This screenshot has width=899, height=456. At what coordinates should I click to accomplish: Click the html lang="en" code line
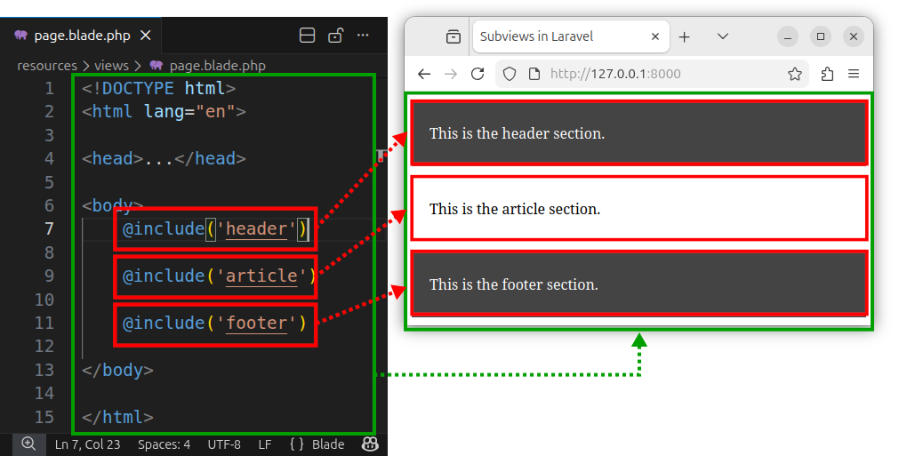pos(164,111)
